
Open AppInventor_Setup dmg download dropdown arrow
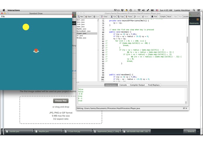[120, 131]
